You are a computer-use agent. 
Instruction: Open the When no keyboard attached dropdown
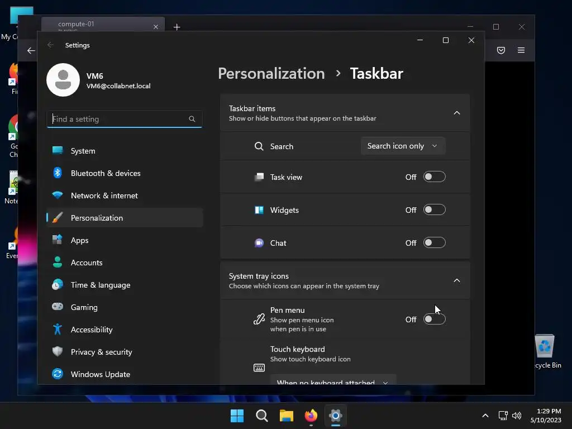(x=333, y=380)
